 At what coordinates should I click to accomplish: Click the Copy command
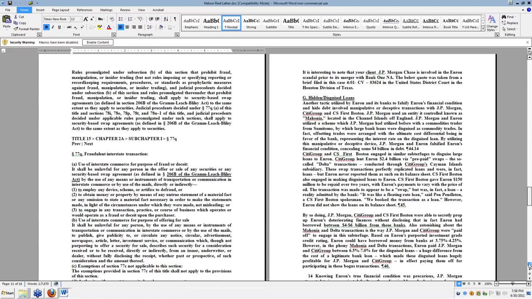click(20, 23)
